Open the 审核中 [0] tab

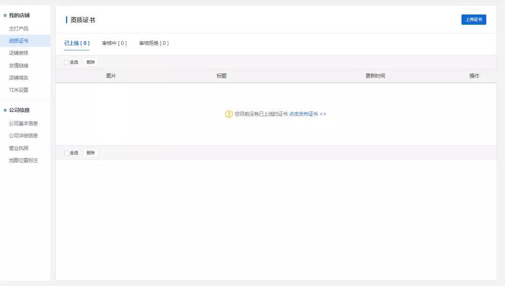click(115, 43)
